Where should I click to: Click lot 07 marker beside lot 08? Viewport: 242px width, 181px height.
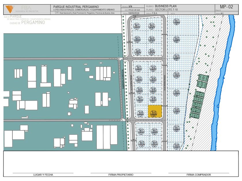pyautogui.click(x=140, y=99)
